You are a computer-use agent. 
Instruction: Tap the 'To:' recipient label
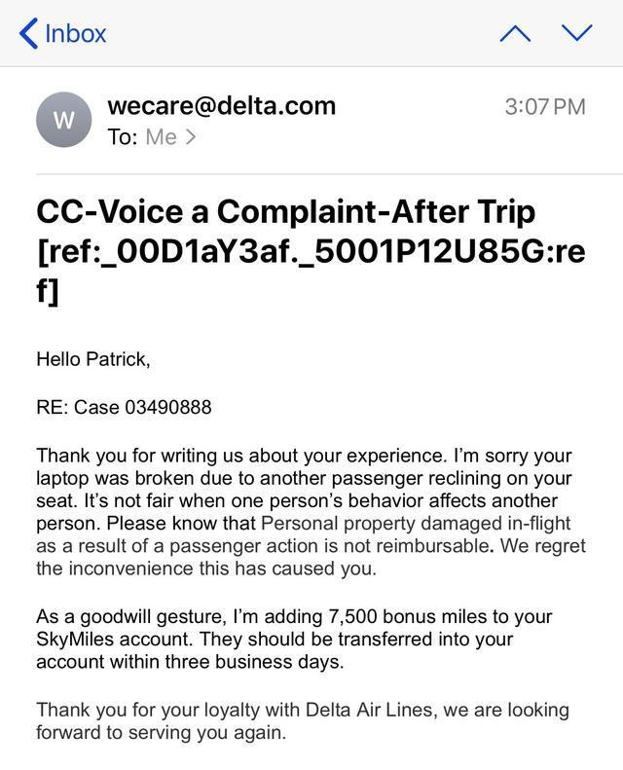point(123,137)
